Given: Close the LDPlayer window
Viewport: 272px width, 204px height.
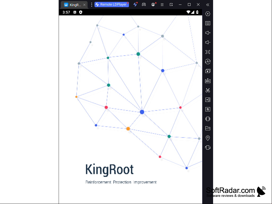Looking at the screenshot, I should click(198, 5).
